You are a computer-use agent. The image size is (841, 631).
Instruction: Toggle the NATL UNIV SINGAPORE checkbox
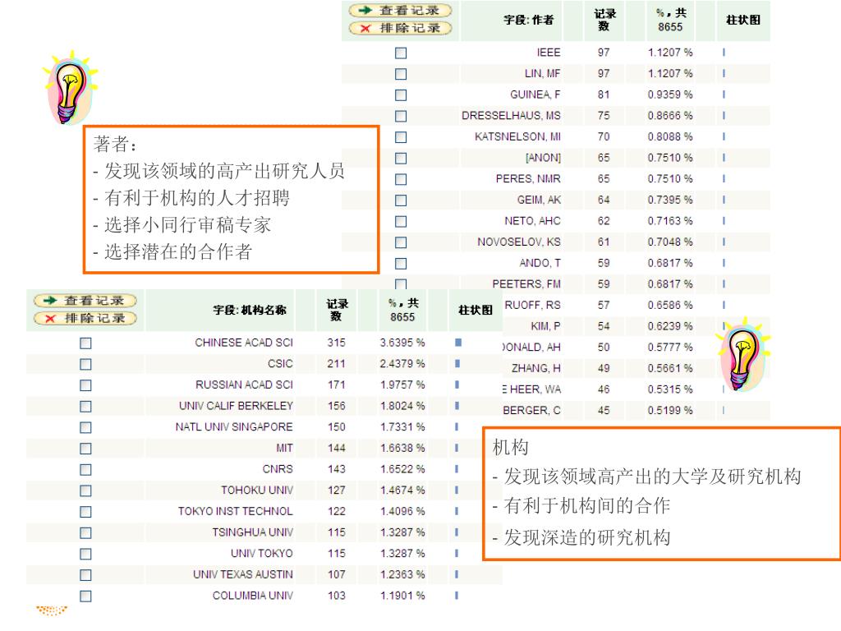pyautogui.click(x=85, y=427)
